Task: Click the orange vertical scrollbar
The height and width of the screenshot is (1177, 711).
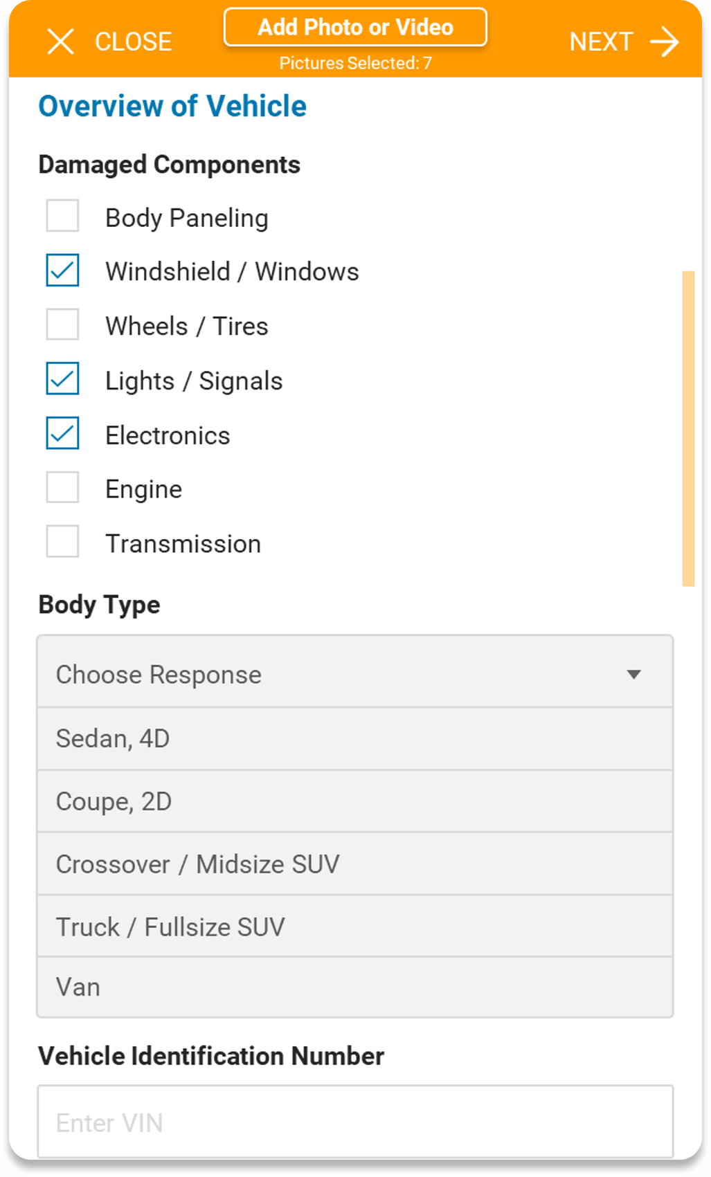Action: (x=688, y=429)
